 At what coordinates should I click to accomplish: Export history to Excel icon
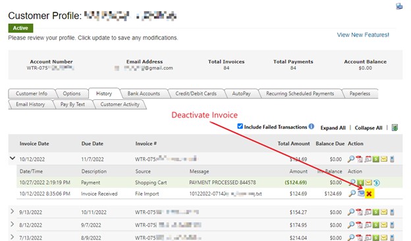click(395, 127)
